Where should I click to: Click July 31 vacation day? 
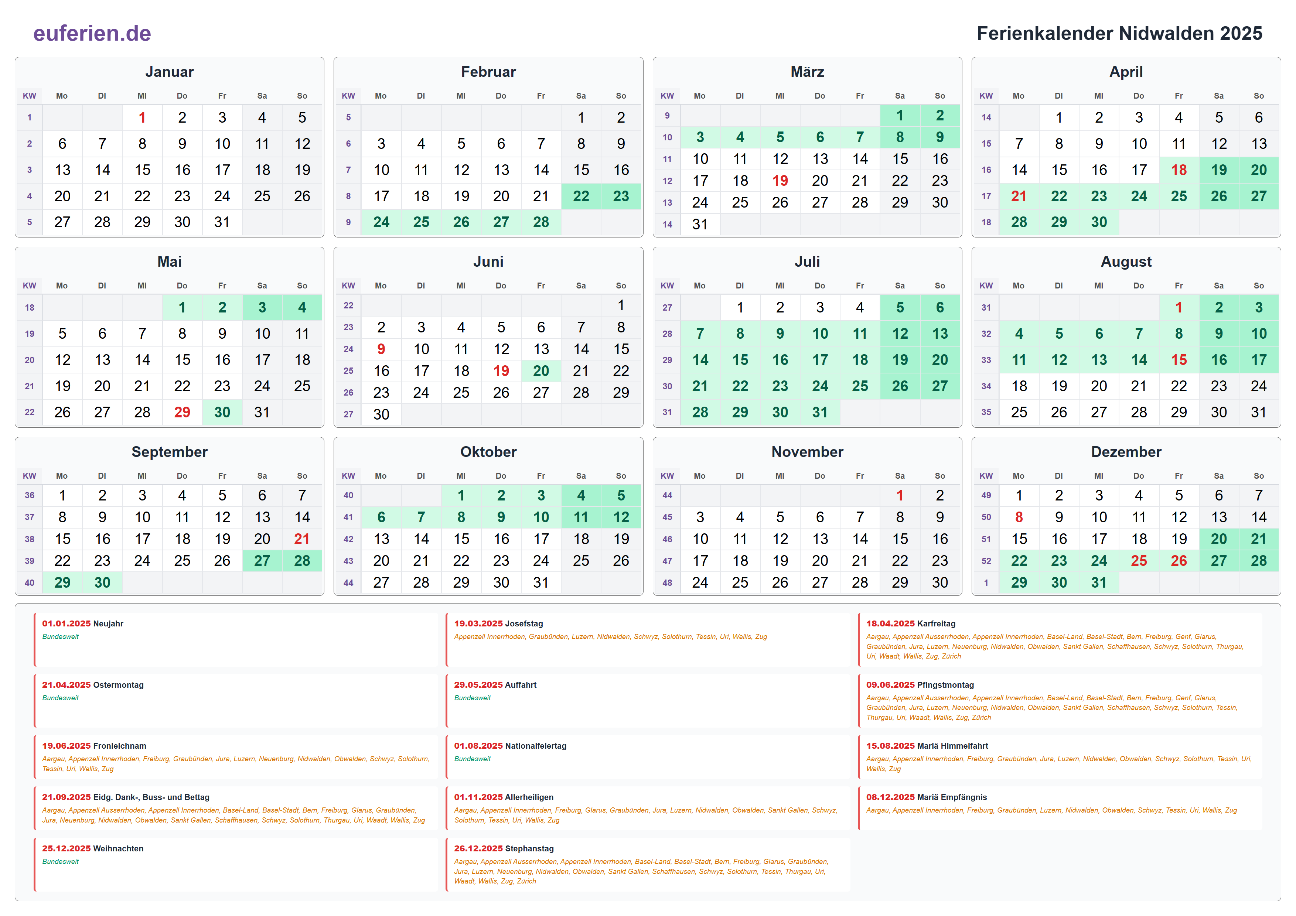(x=819, y=412)
